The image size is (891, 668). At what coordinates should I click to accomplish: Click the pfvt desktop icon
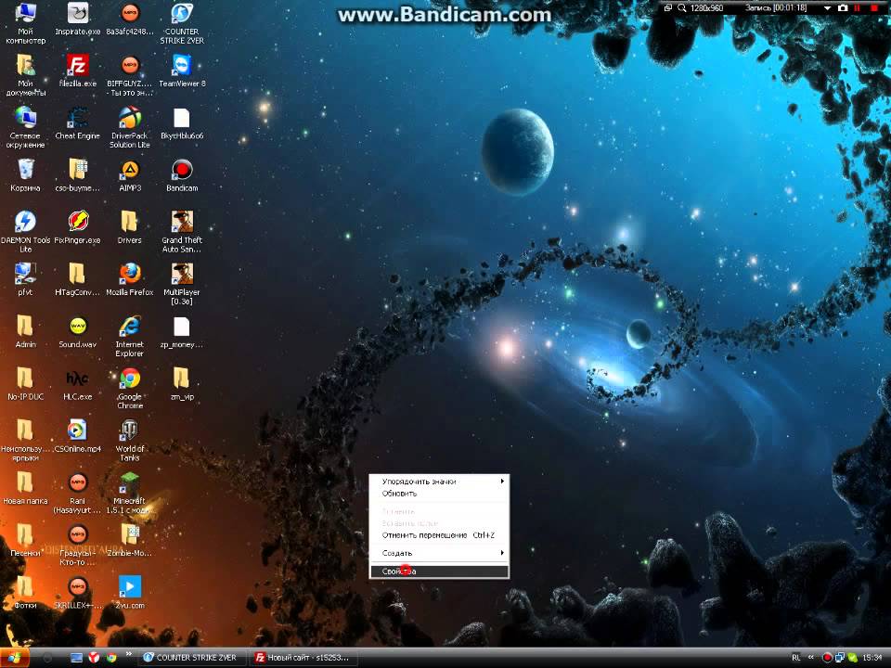click(26, 279)
